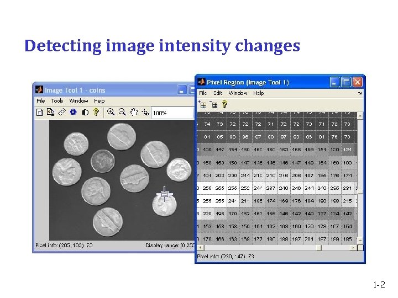This screenshot has height=298, width=398.
Task: Zoom in the pixel grid in Pixel Region toolbar
Action: point(202,104)
